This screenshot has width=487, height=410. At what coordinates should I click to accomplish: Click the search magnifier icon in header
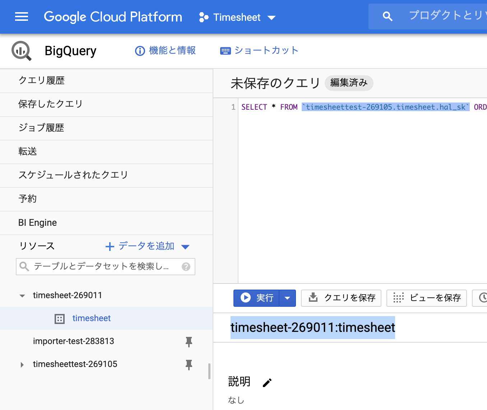coord(388,16)
